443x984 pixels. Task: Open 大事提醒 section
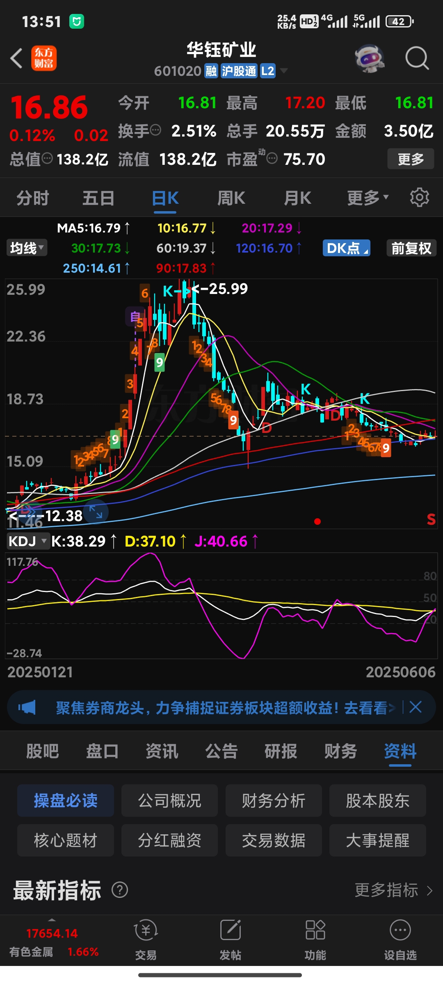[x=378, y=840]
